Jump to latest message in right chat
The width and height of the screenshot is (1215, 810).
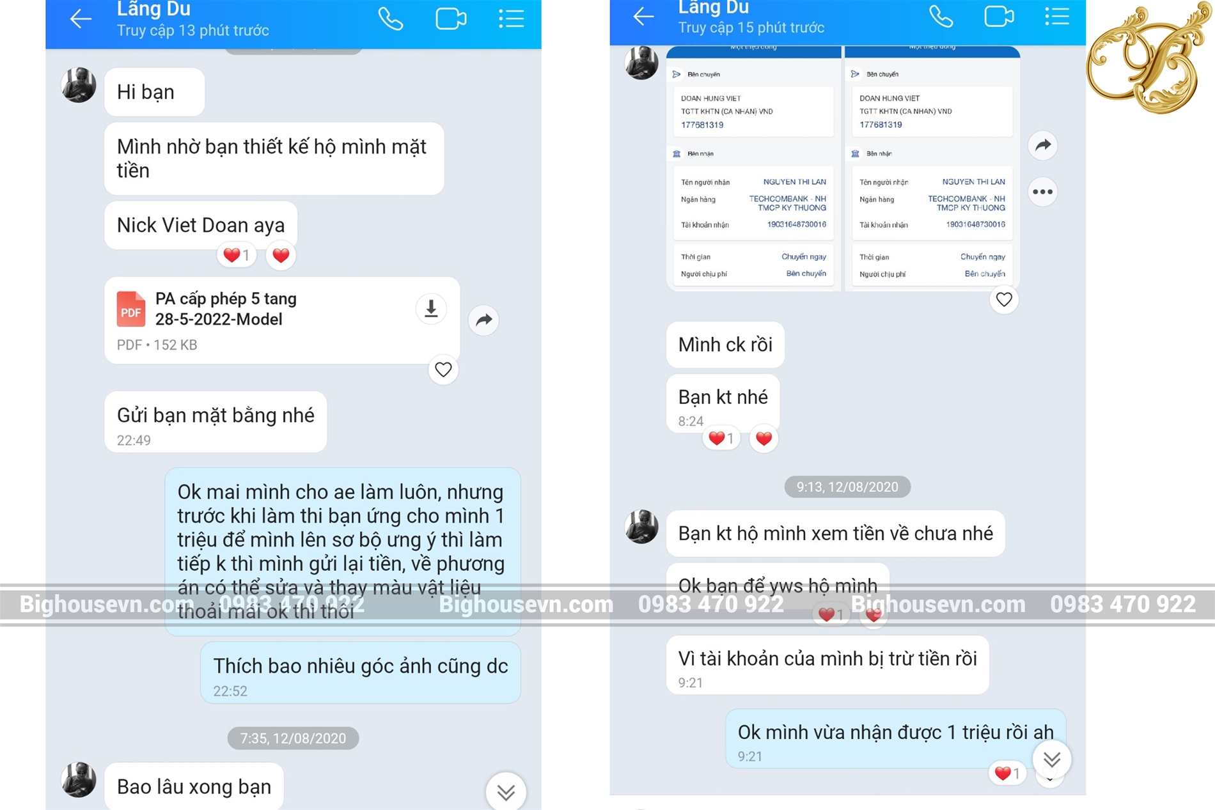[1052, 759]
